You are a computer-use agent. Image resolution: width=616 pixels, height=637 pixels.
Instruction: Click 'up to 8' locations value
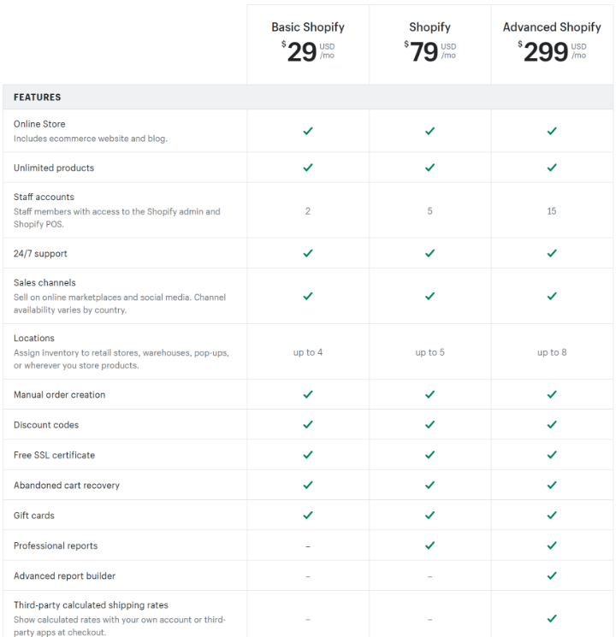552,352
